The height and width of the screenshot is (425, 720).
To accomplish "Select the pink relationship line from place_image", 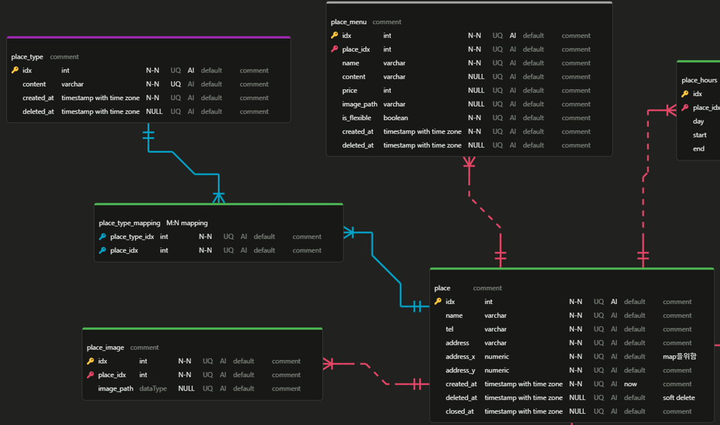I will tap(376, 374).
